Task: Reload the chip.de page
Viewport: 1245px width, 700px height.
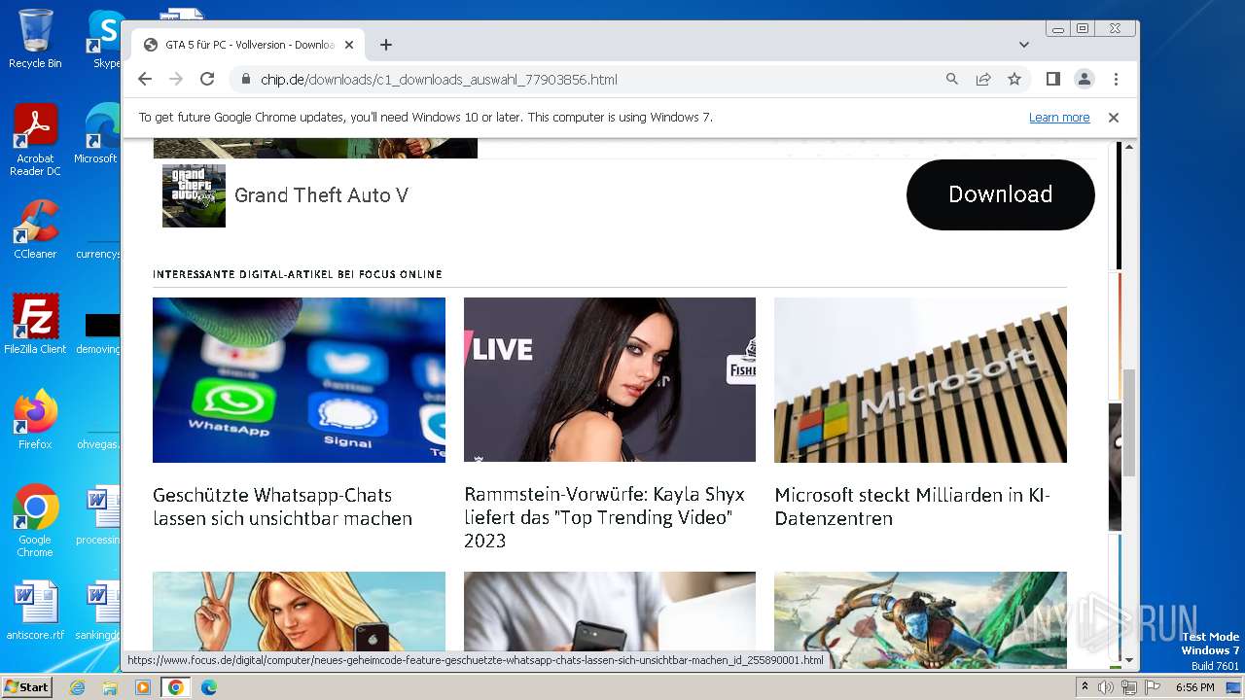Action: point(206,79)
